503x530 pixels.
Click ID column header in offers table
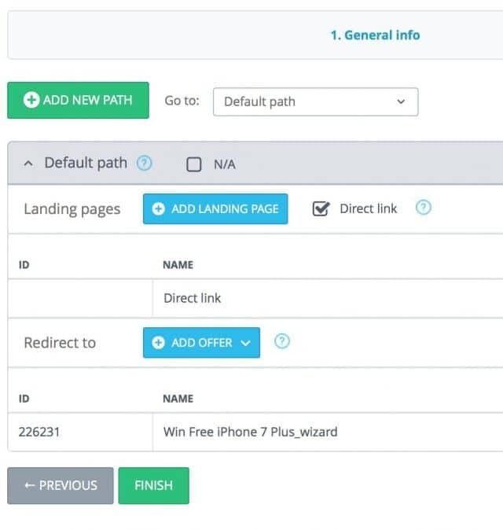coord(24,399)
